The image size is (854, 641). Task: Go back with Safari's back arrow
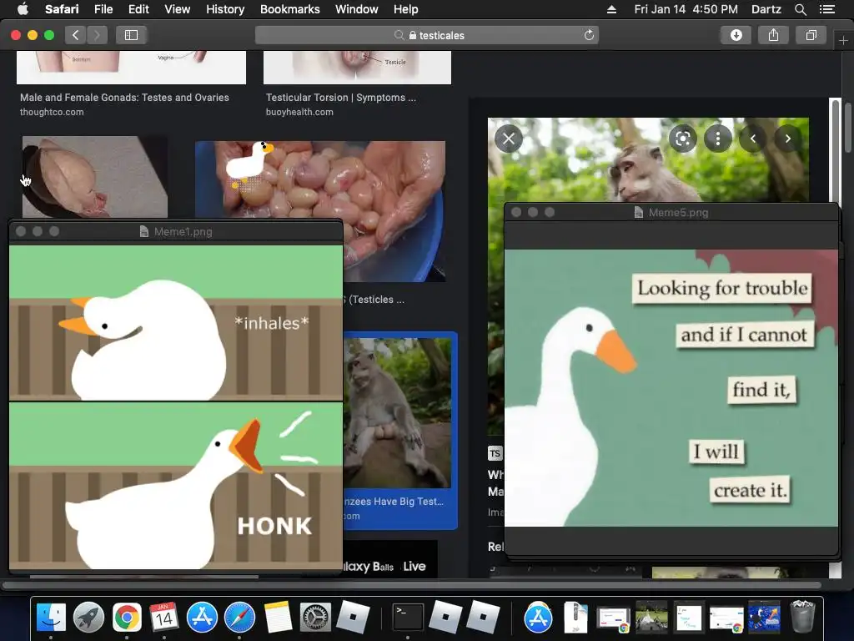76,35
